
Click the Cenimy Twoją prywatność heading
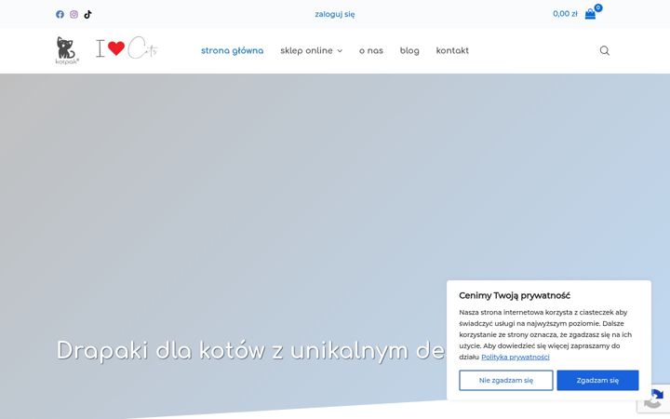tap(515, 295)
